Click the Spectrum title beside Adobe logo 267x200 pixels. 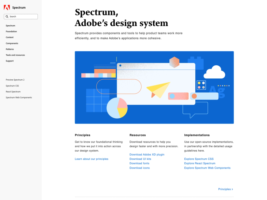coord(19,8)
